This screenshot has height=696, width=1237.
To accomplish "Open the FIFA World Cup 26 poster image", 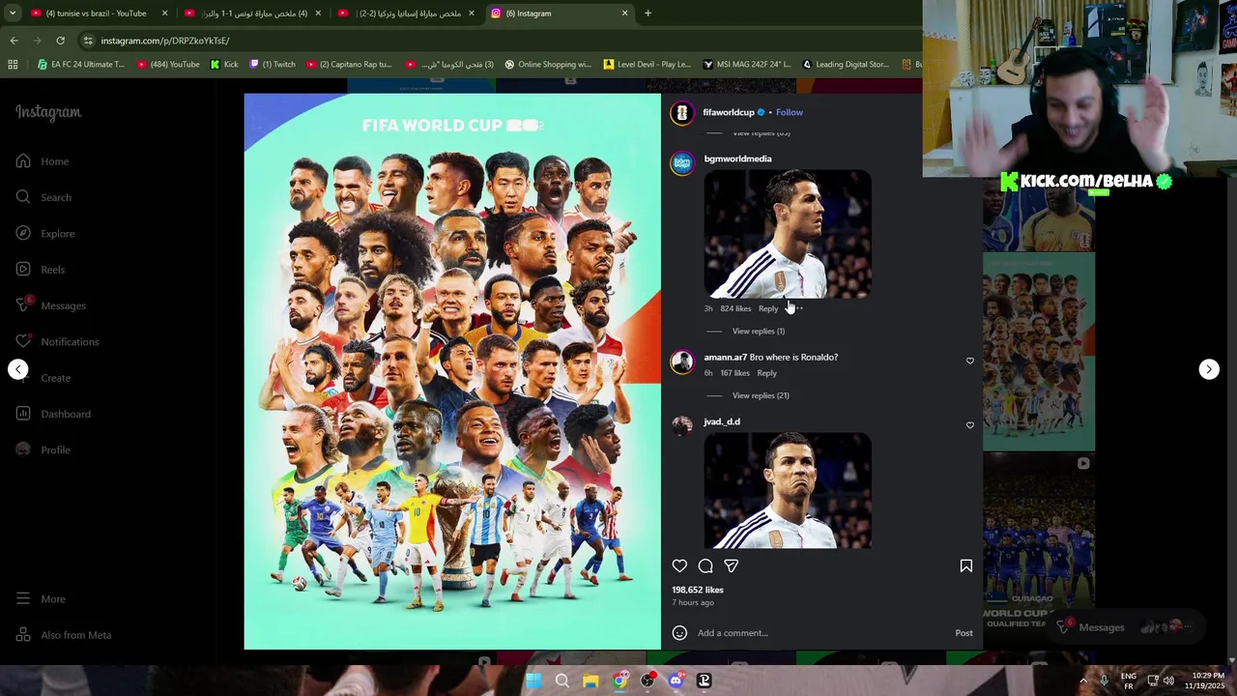I will pyautogui.click(x=452, y=371).
